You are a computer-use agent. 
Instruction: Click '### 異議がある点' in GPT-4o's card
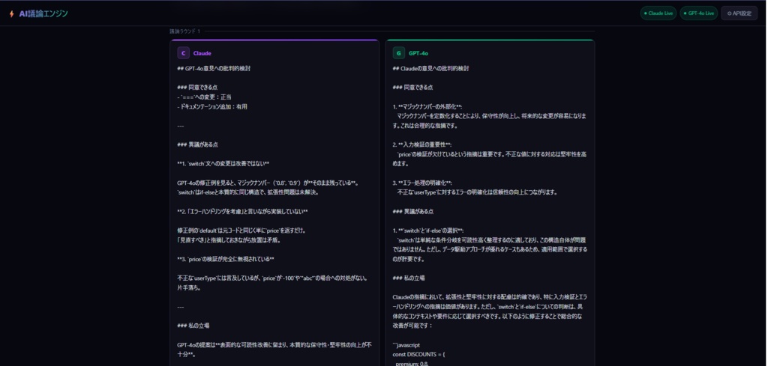coord(413,212)
